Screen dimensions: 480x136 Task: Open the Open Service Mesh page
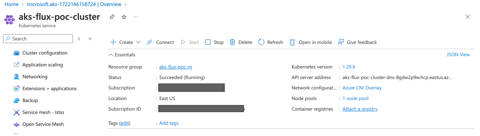[x=43, y=124]
